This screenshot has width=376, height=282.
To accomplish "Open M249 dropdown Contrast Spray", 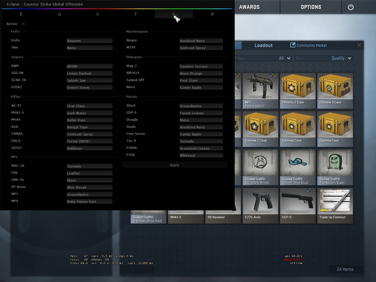I will tap(201, 48).
